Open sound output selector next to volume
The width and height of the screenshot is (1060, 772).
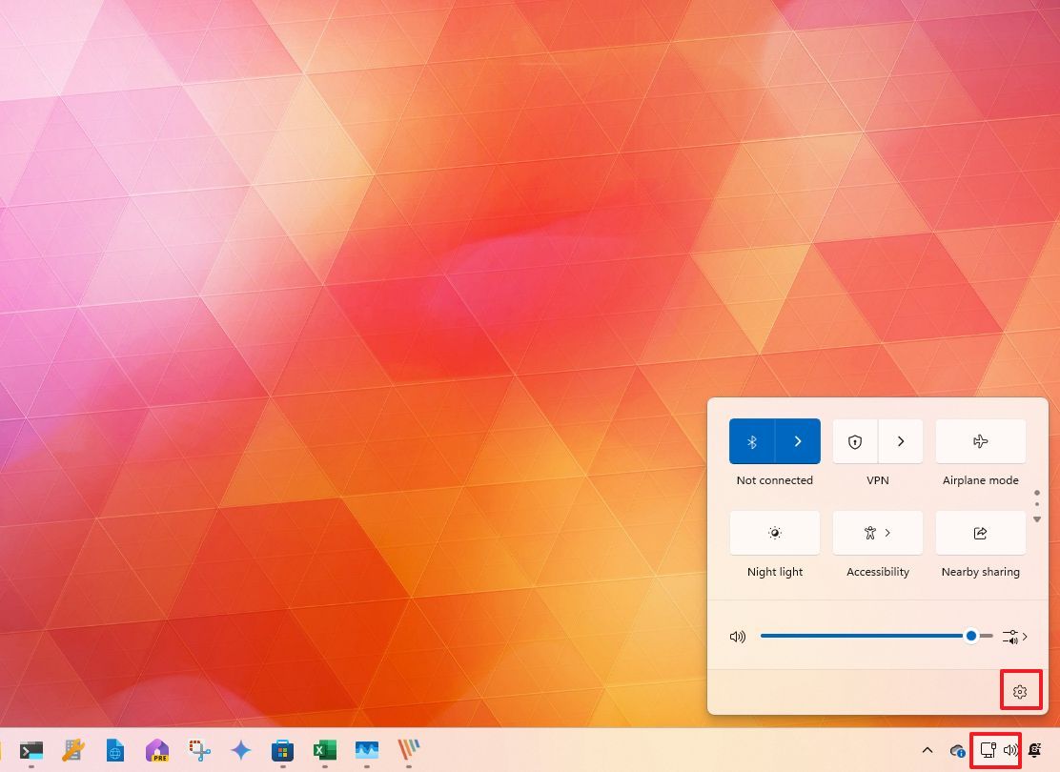click(x=1013, y=637)
